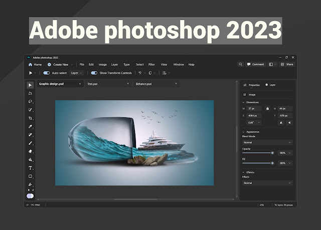Viewport: 321px width, 230px height.
Task: Open the Move tool preset dropdown in options bar
Action: [35, 73]
